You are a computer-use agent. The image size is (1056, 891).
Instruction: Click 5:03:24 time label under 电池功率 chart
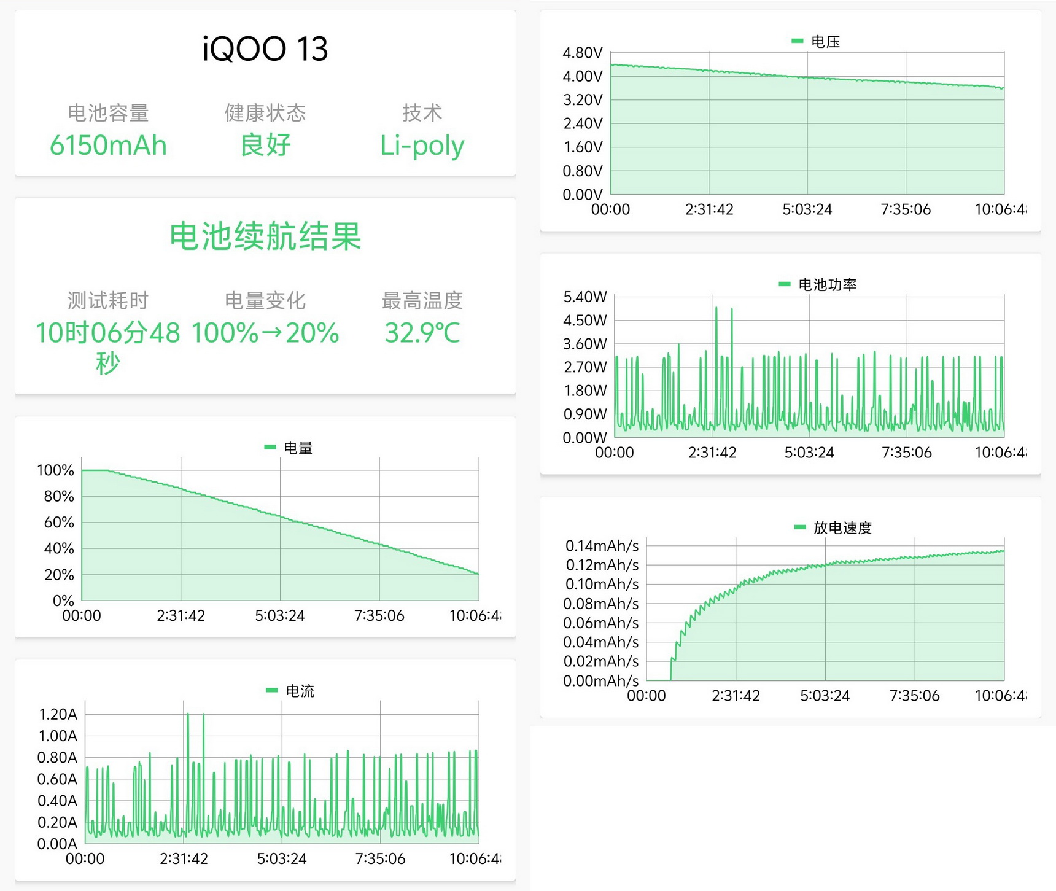coord(809,453)
